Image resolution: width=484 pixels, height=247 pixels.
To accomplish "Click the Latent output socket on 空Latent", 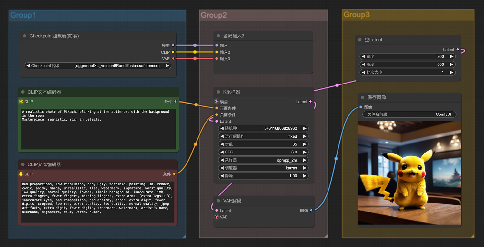I will pyautogui.click(x=458, y=50).
